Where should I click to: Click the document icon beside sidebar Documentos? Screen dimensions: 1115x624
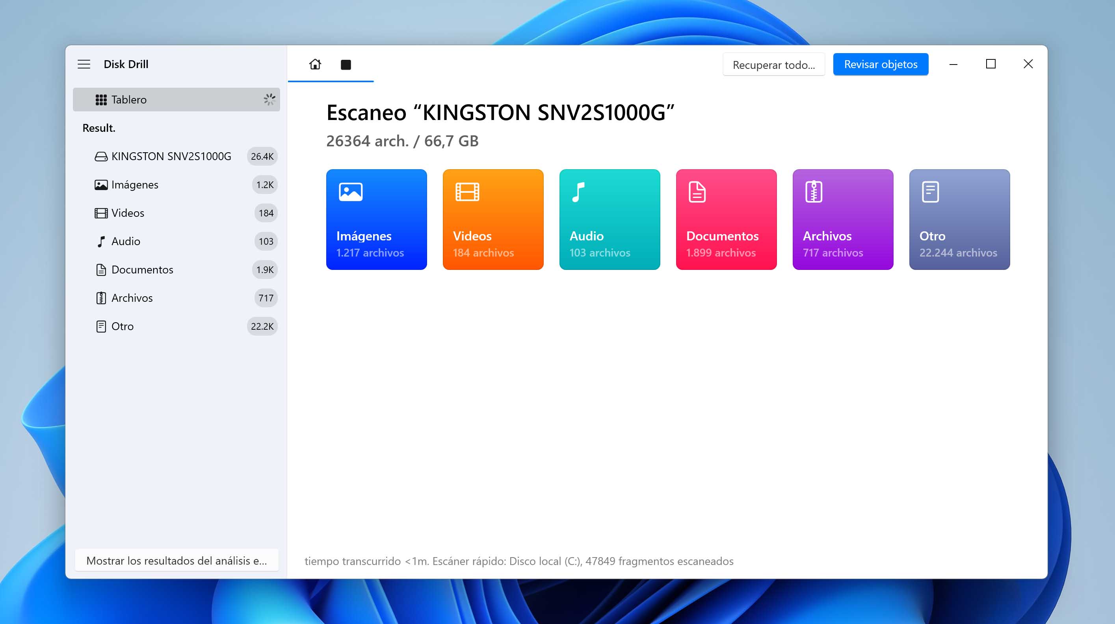101,270
